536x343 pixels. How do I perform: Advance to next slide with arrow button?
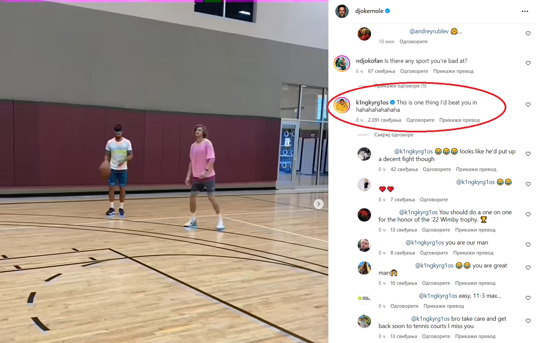[x=319, y=204]
